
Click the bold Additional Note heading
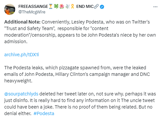pyautogui.click(x=22, y=22)
